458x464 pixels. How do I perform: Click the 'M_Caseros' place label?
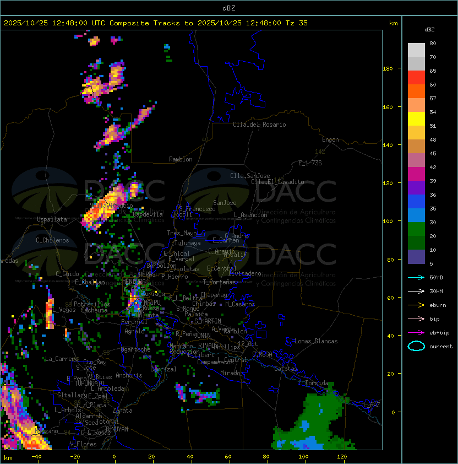pos(240,304)
